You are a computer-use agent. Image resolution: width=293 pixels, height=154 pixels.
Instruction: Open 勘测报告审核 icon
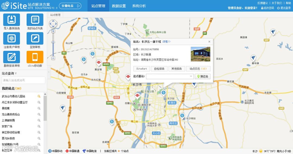point(12,57)
